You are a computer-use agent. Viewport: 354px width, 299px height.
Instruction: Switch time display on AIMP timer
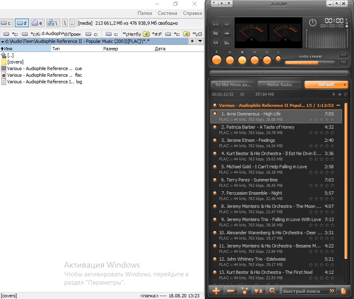(x=334, y=21)
